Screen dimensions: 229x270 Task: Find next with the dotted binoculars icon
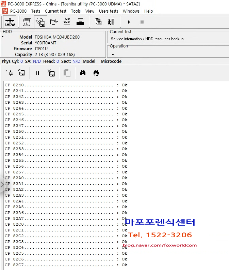96,73
